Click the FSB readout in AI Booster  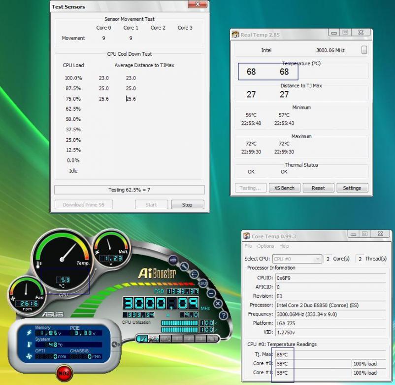pyautogui.click(x=183, y=291)
